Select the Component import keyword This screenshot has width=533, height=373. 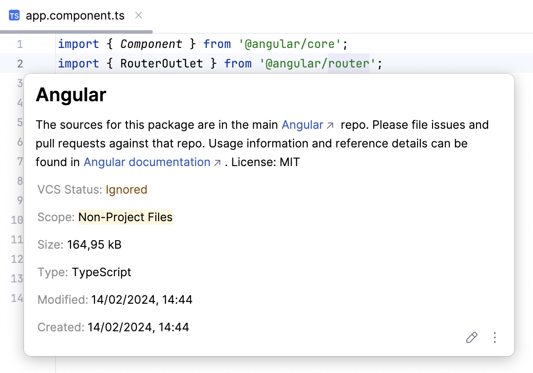pos(151,44)
